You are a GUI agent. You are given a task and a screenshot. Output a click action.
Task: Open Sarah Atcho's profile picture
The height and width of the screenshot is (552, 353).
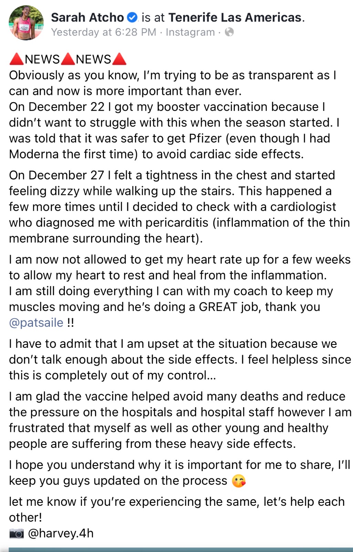(x=26, y=23)
